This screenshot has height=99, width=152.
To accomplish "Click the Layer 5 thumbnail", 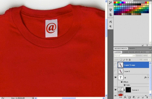I will 121,71.
